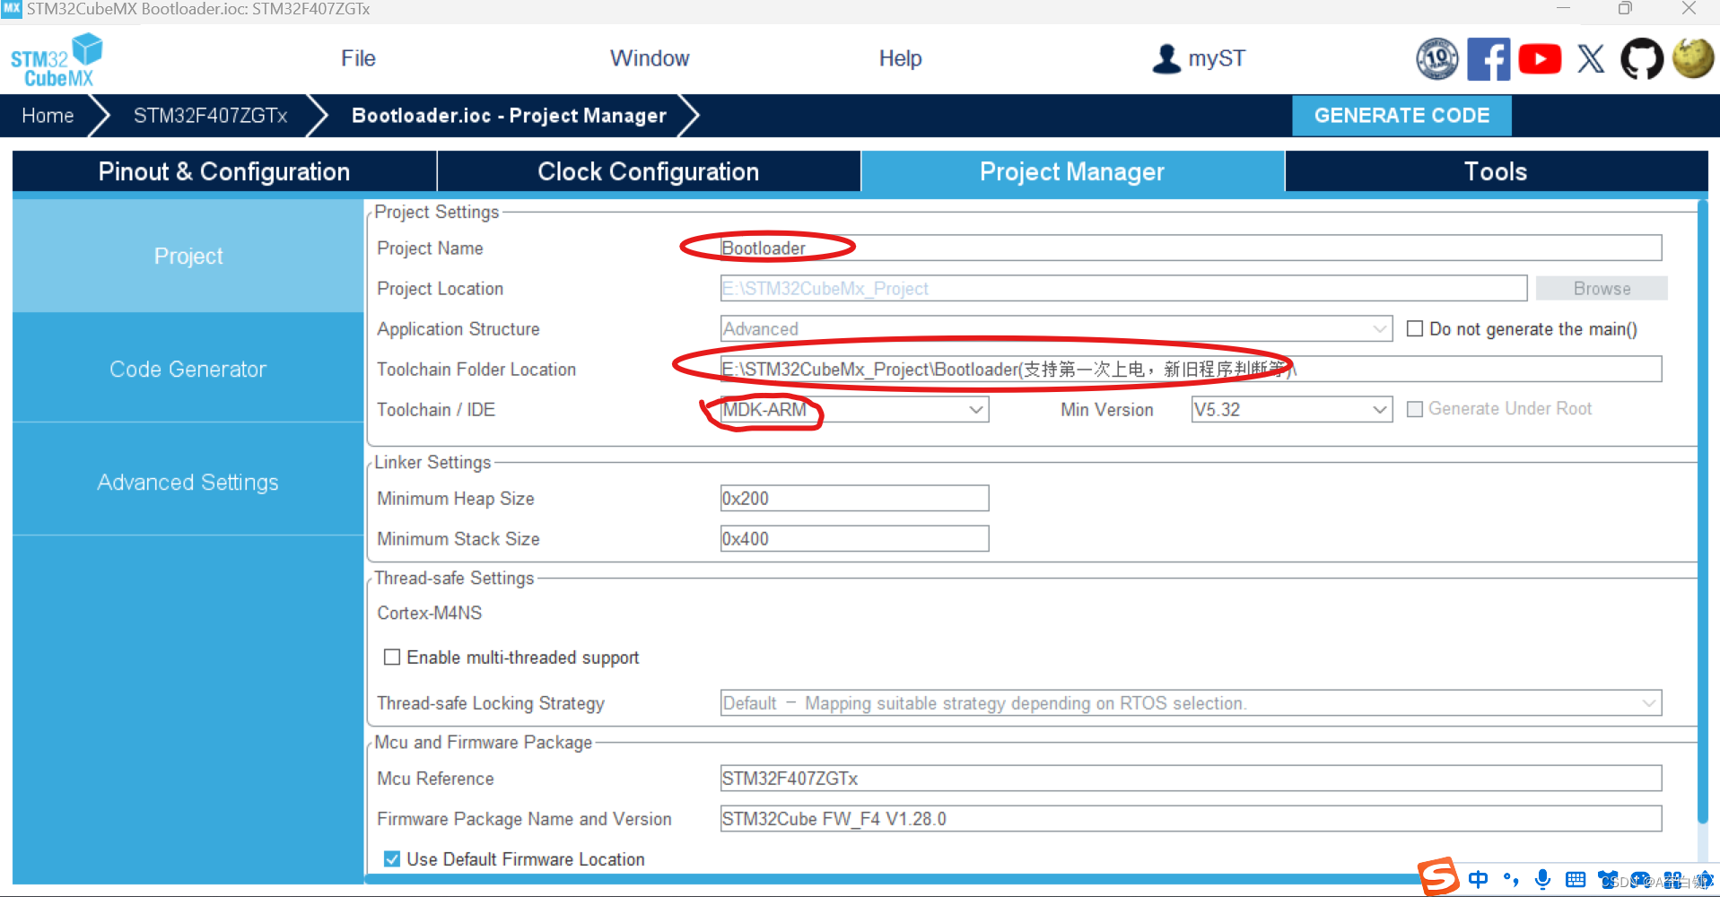Click the X (Twitter) icon
The image size is (1720, 897).
[x=1590, y=58]
